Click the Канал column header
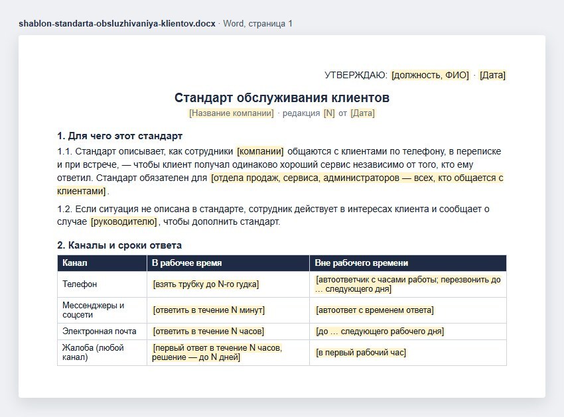Image resolution: width=564 pixels, height=417 pixels. (x=102, y=263)
